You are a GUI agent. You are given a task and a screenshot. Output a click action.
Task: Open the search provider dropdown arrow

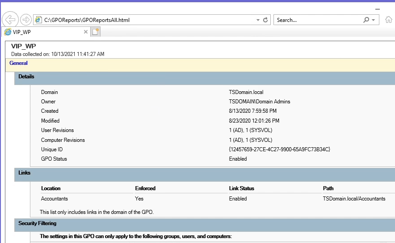[374, 20]
